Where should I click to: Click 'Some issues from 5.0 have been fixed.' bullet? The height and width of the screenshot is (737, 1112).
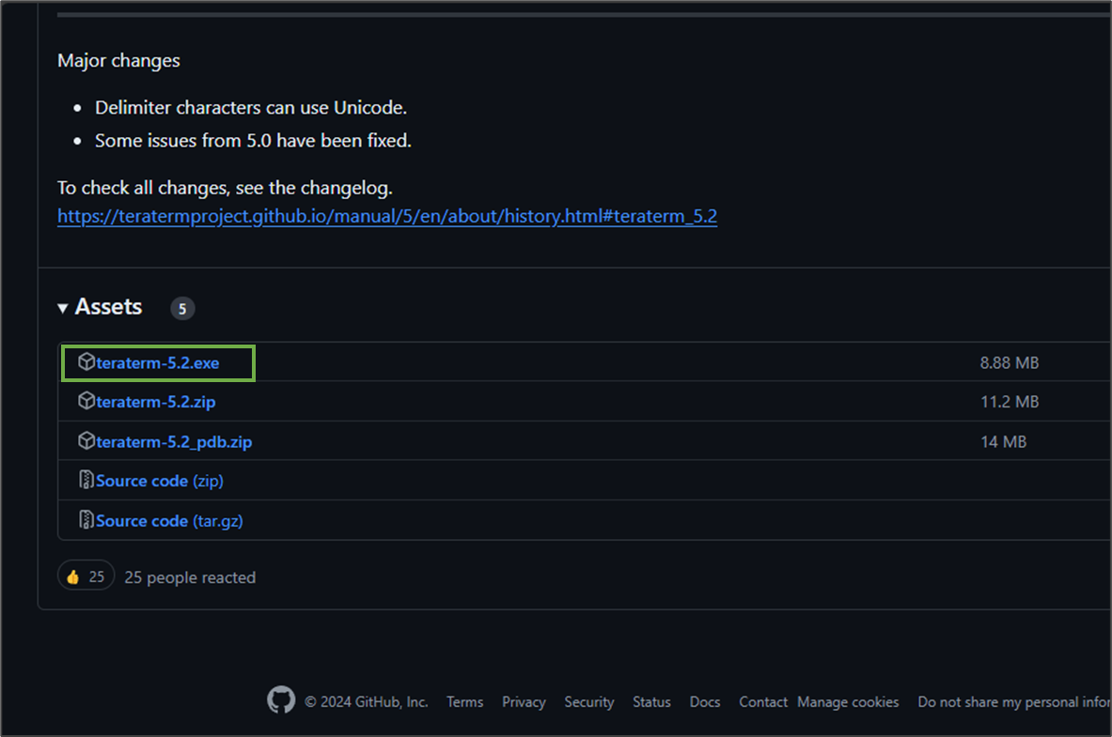click(x=253, y=141)
